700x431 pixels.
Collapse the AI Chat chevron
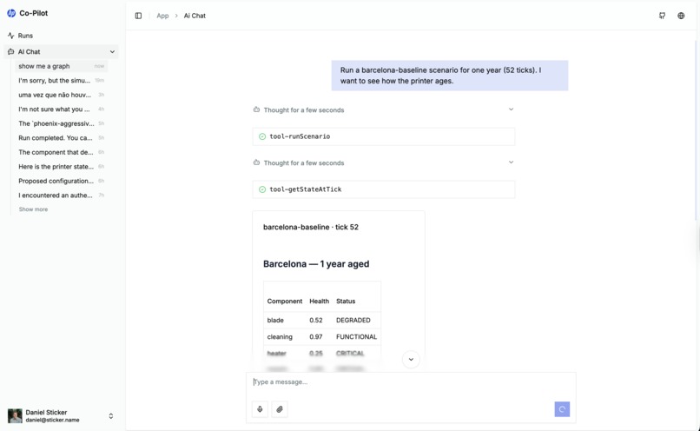click(x=112, y=52)
